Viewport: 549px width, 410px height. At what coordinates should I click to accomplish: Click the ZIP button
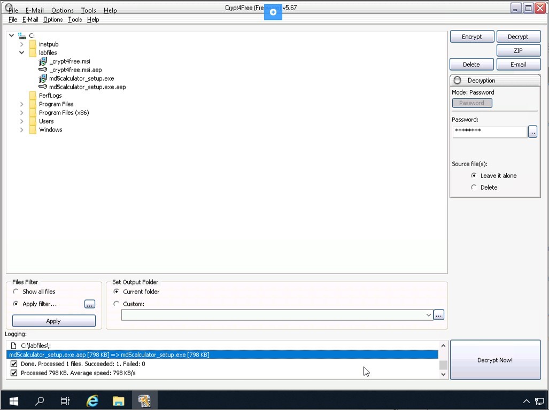click(518, 51)
